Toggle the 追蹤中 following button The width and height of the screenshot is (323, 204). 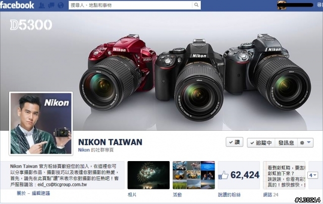click(261, 142)
